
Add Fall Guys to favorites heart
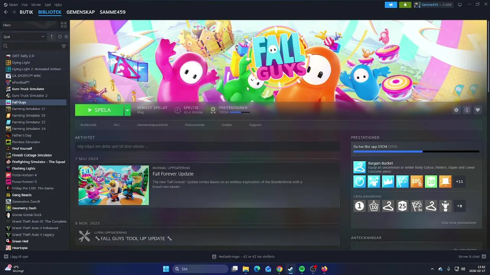tap(478, 110)
